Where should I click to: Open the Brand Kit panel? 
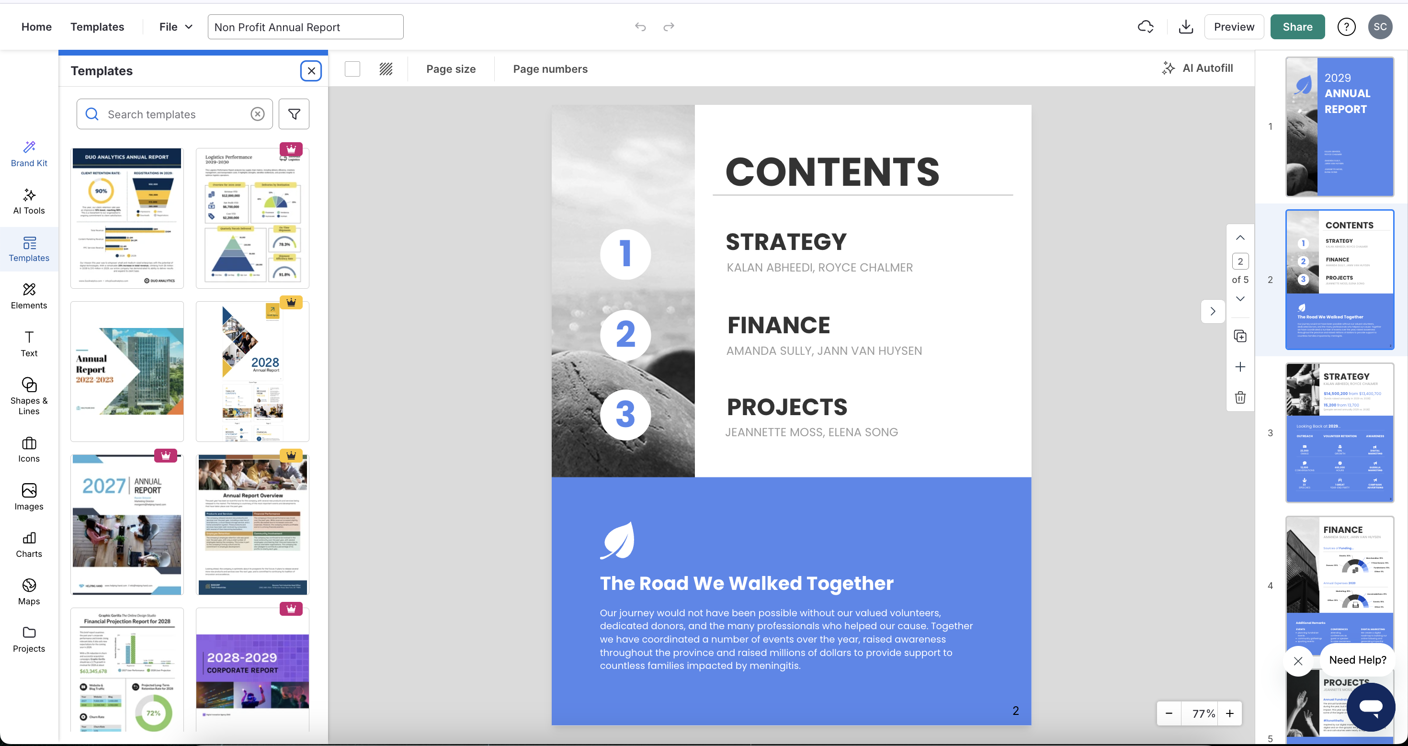(x=29, y=154)
